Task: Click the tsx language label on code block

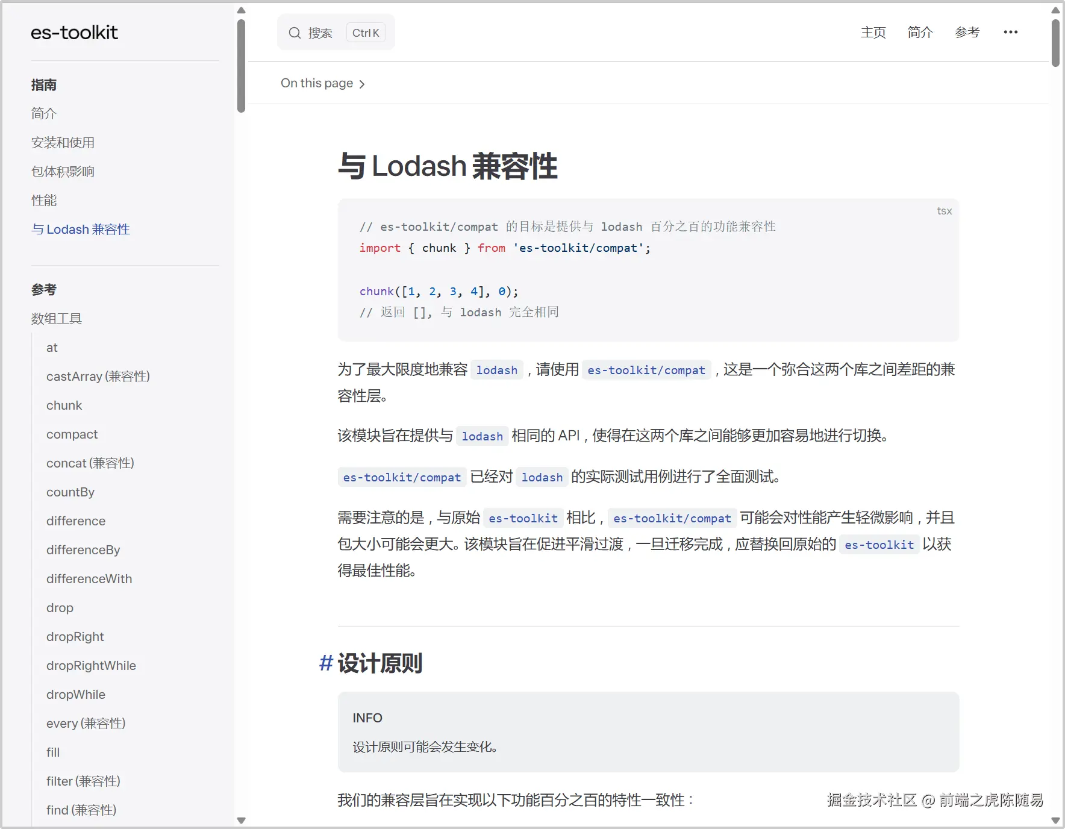Action: pyautogui.click(x=944, y=211)
